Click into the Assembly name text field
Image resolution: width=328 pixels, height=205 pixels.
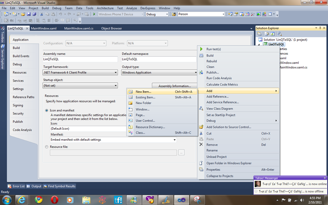click(x=80, y=59)
